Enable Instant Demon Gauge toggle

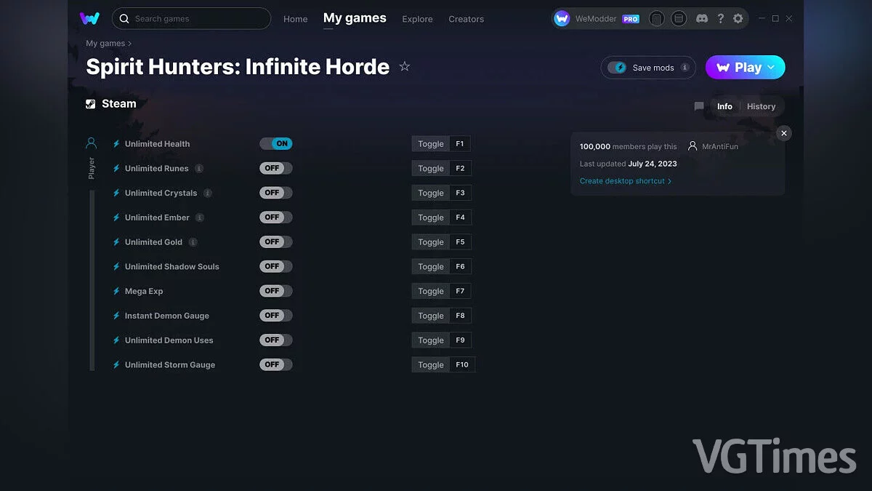pyautogui.click(x=276, y=315)
